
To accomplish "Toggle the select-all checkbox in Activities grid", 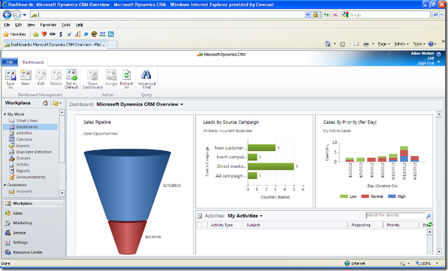I will 199,225.
